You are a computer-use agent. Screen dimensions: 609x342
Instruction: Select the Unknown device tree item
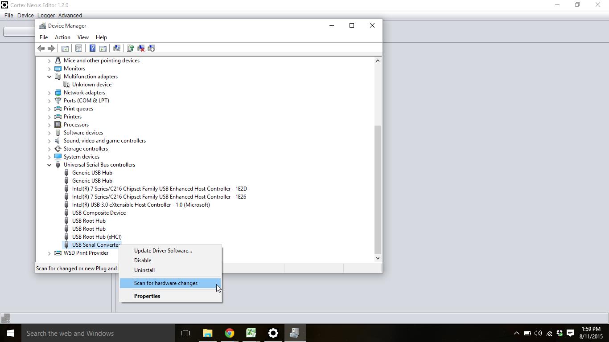tap(92, 85)
